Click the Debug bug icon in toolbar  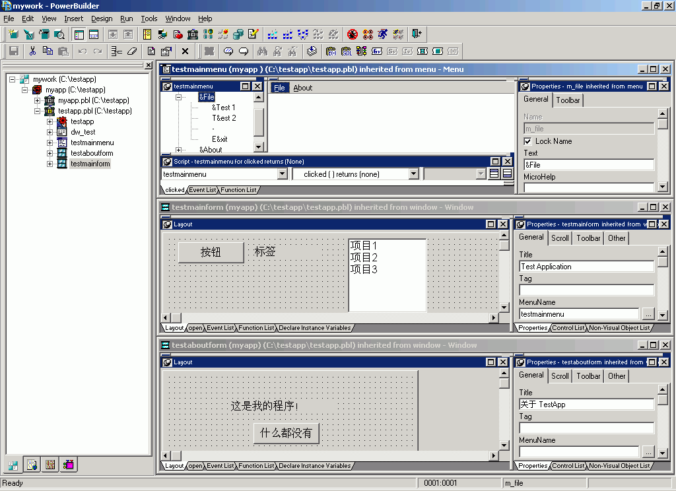coord(353,34)
